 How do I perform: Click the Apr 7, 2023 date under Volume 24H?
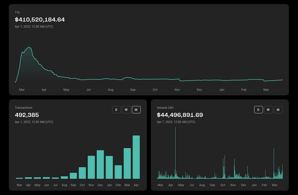point(176,122)
